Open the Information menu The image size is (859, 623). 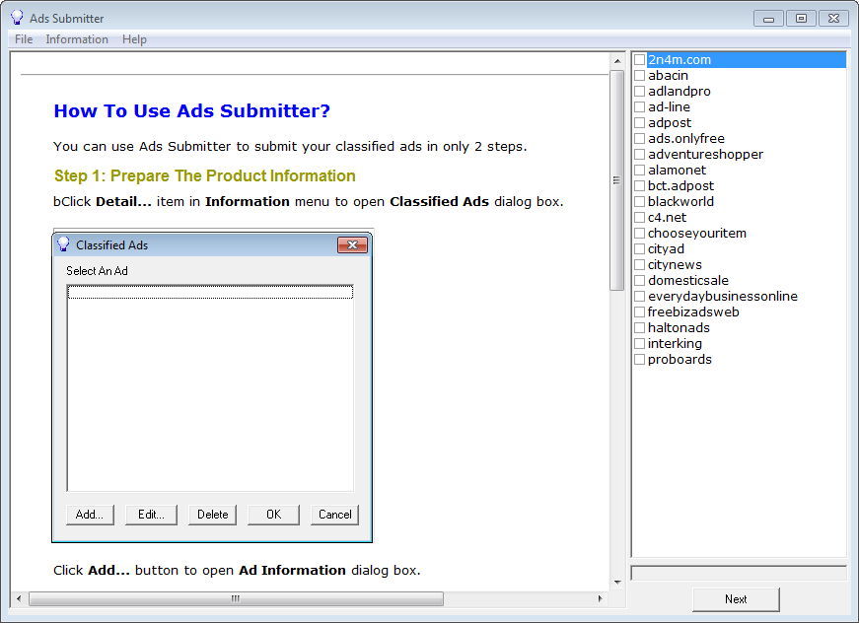tap(77, 39)
